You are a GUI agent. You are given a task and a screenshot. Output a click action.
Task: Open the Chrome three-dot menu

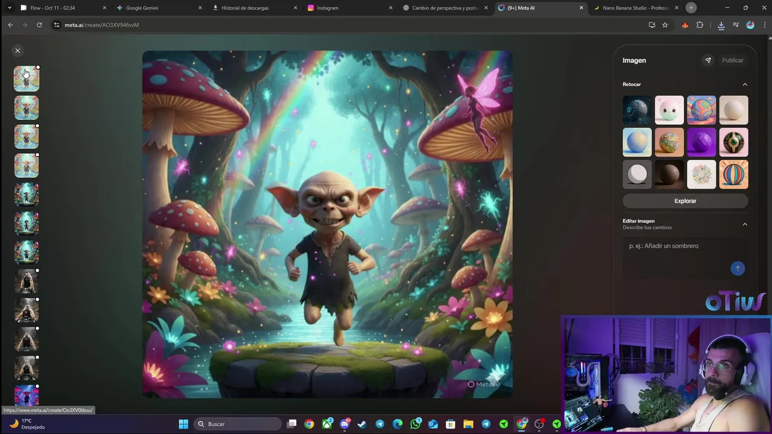click(x=764, y=25)
